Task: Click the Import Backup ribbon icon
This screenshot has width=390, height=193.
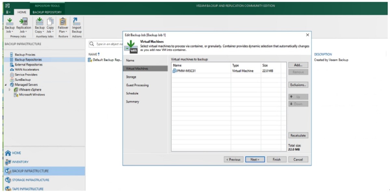Action: tap(77, 25)
